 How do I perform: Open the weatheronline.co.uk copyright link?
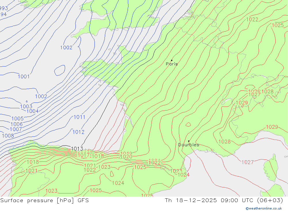[x=264, y=208]
